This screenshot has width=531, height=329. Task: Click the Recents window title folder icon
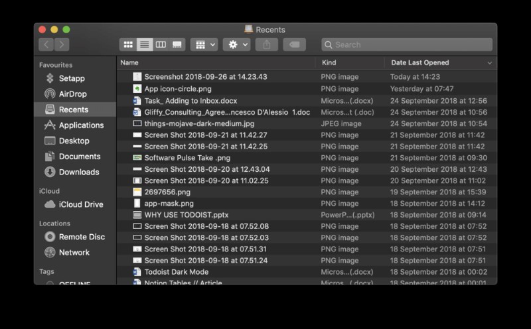coord(248,29)
